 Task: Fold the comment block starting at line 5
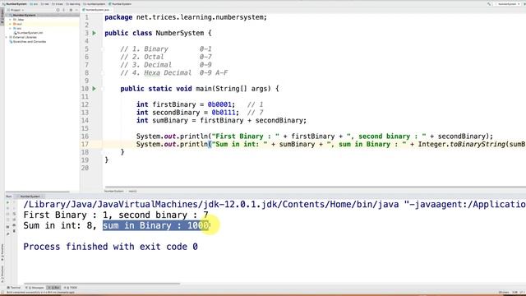(103, 49)
